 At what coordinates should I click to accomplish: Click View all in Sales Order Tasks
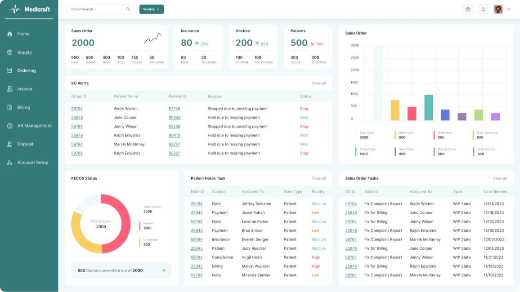[500, 178]
